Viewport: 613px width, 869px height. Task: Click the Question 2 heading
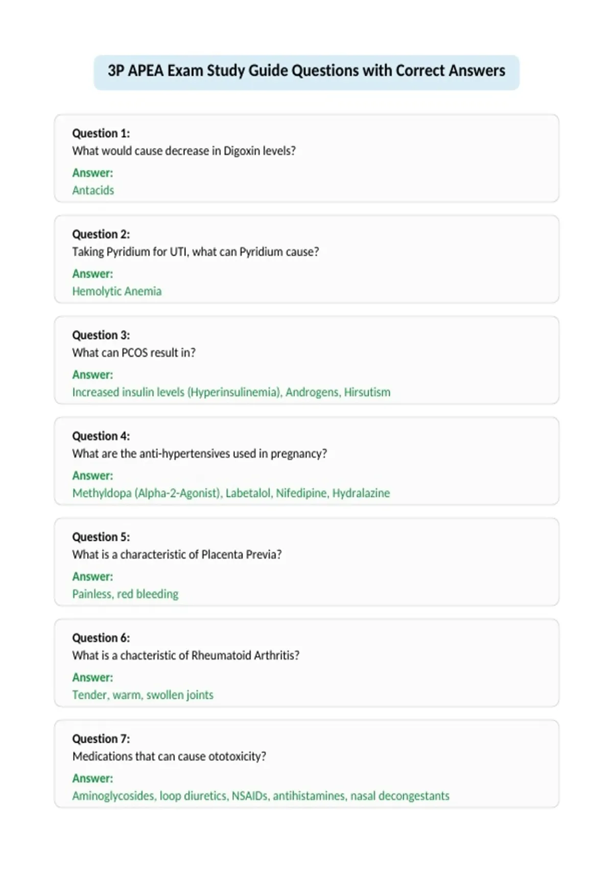pyautogui.click(x=101, y=234)
